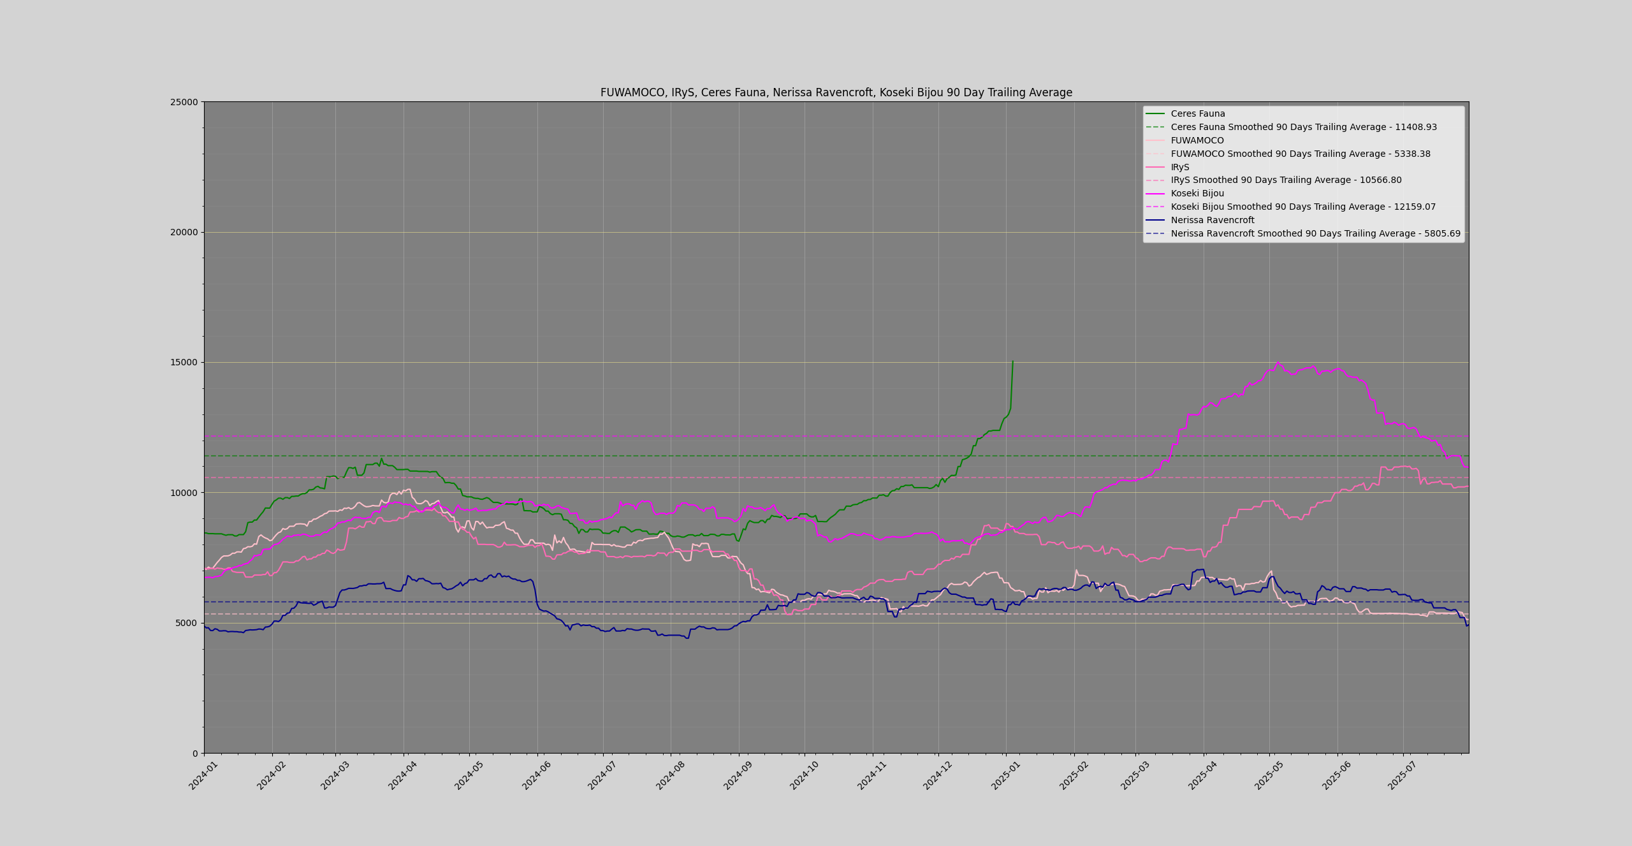Viewport: 1632px width, 846px height.
Task: Click the 5000 y-axis tick label
Action: tap(186, 623)
